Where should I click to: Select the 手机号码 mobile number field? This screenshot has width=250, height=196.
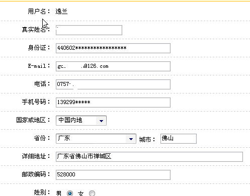click(x=113, y=103)
